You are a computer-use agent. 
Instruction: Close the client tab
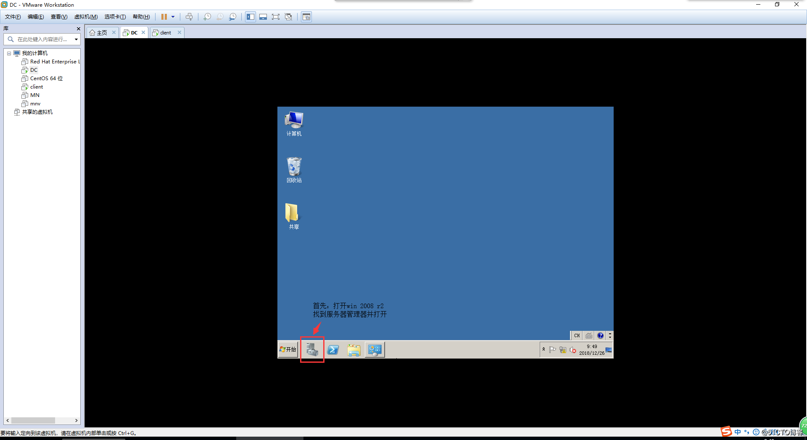tap(179, 32)
